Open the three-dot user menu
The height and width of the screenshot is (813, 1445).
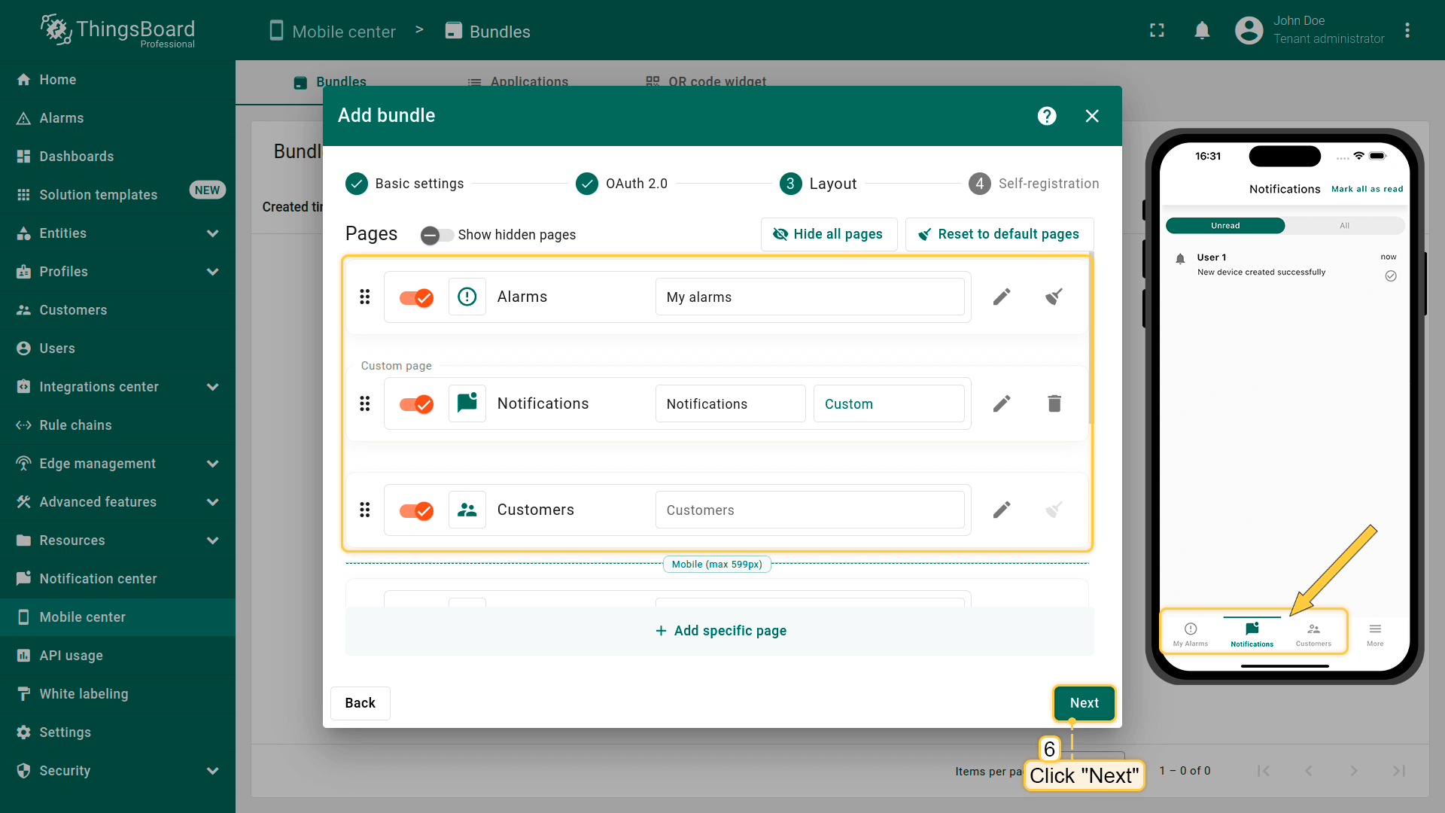pos(1407,31)
